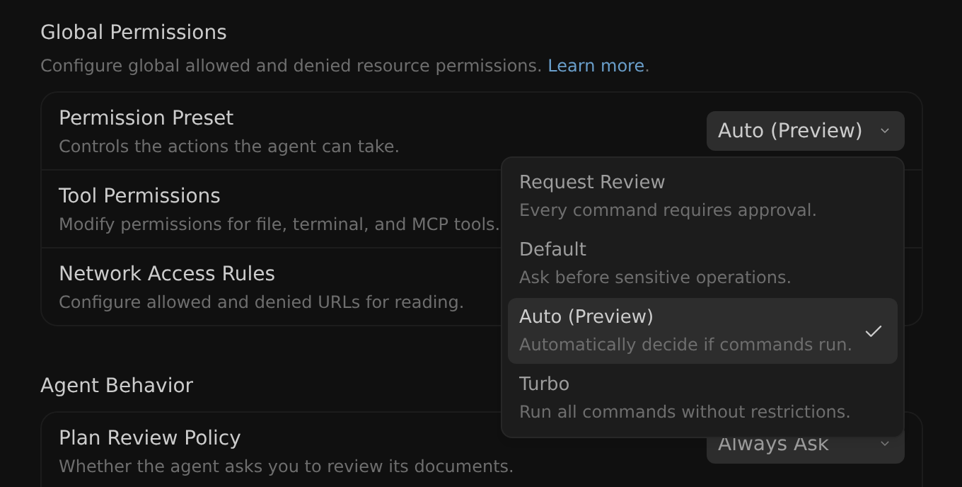
Task: Open the Permission Preset dropdown showing Auto (Preview)
Action: [805, 131]
